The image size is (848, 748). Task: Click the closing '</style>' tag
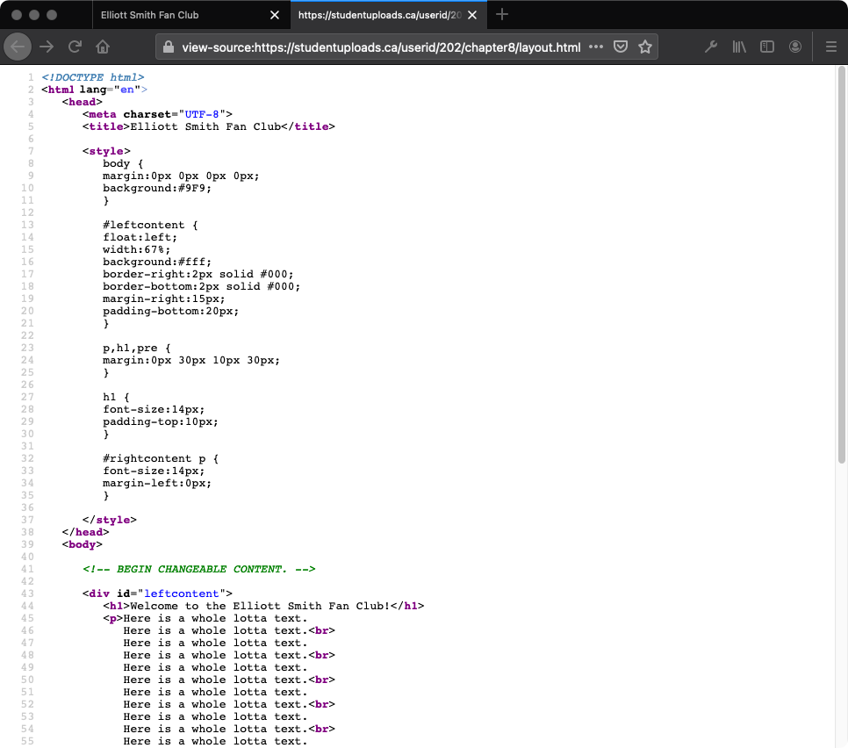(109, 520)
